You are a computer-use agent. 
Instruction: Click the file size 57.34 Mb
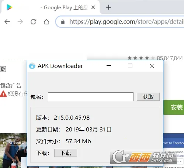pyautogui.click(x=78, y=141)
